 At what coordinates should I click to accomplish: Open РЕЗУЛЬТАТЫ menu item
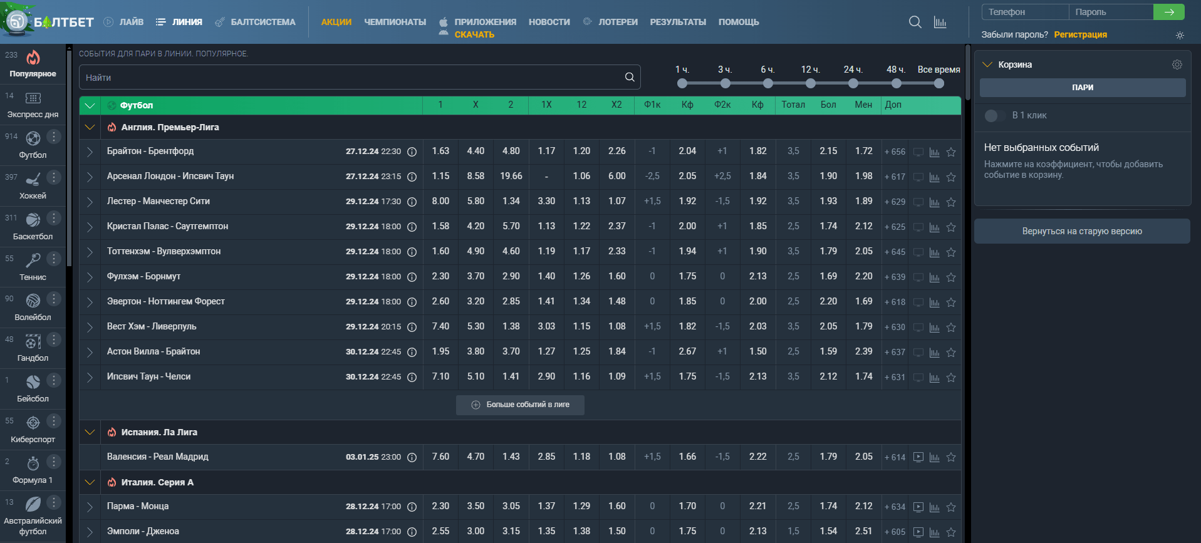pos(678,22)
